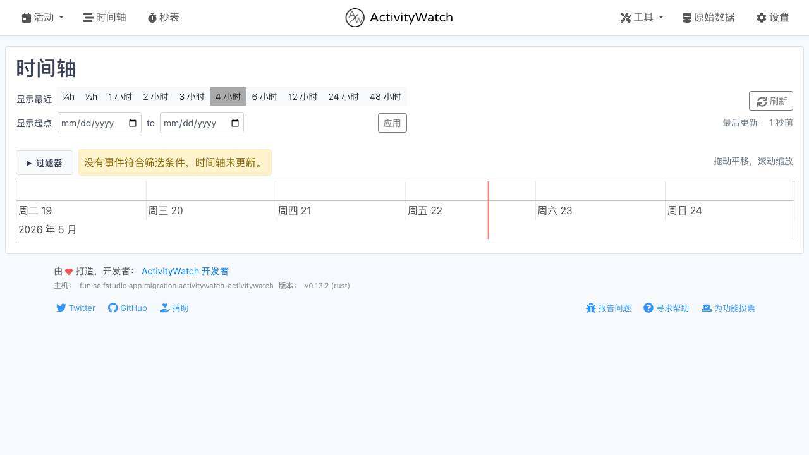Viewport: 809px width, 455px height.
Task: Select the ½h duration option
Action: click(x=91, y=97)
